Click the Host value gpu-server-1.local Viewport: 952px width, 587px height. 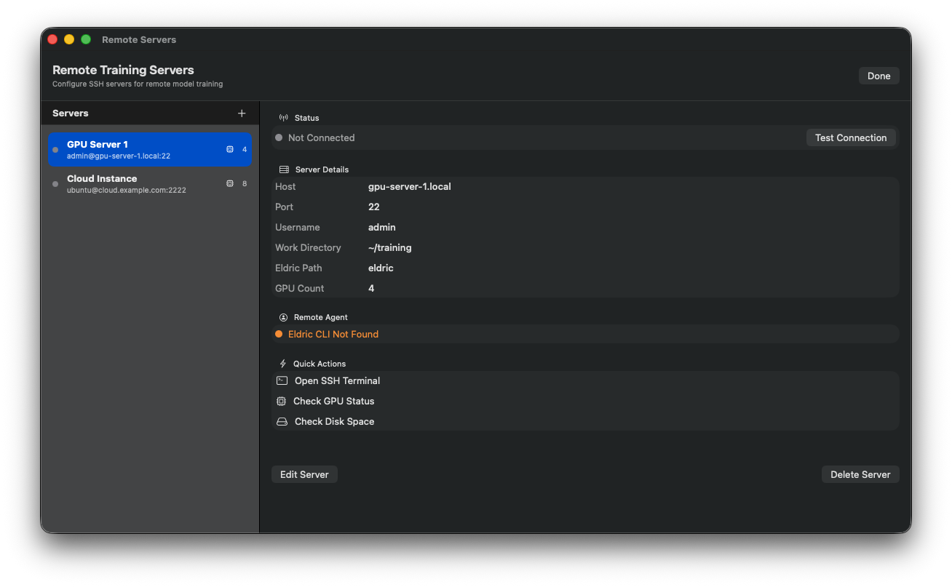[409, 186]
